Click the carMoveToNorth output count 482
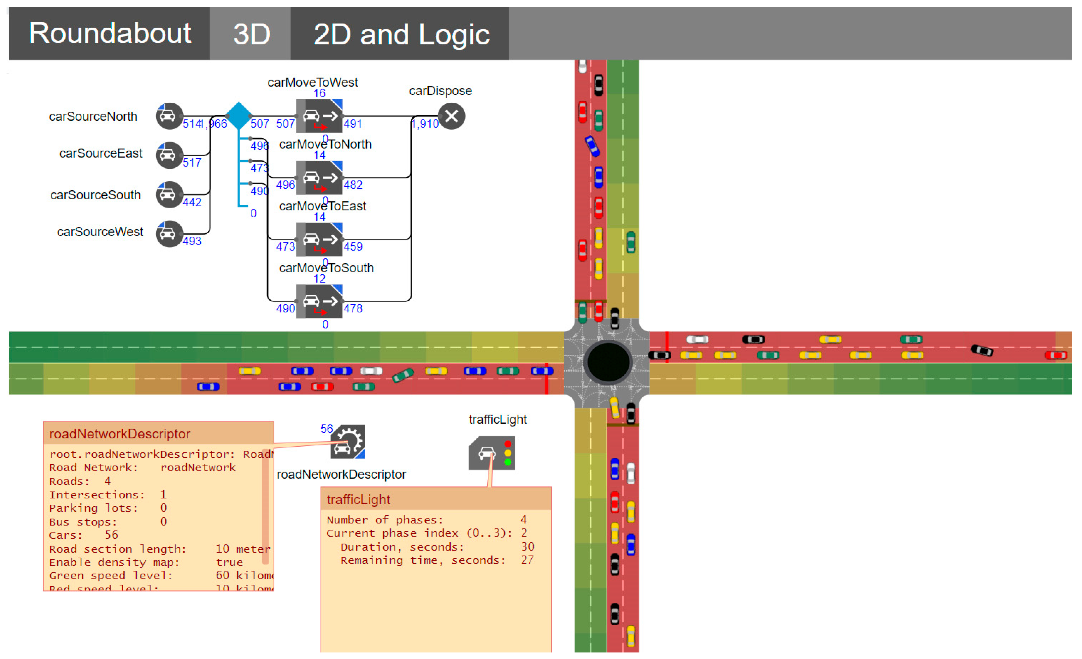 pos(353,185)
